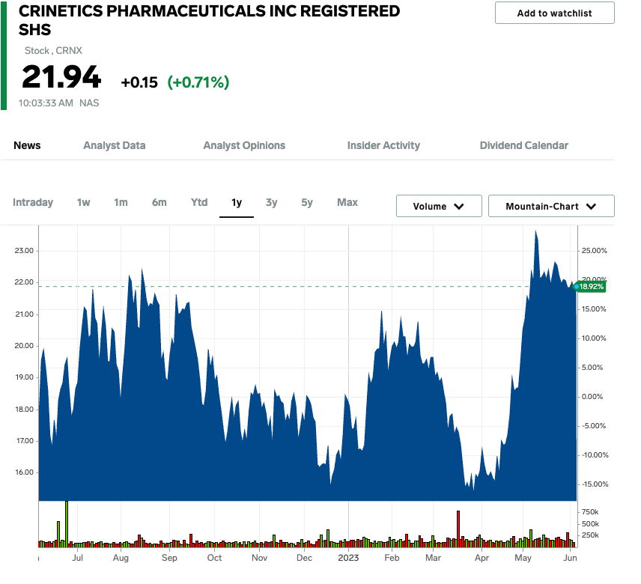The image size is (641, 584).
Task: Show the 1m chart period
Action: click(121, 202)
